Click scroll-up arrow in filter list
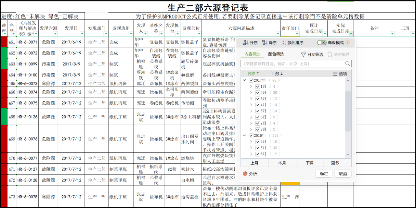Viewport: 416px width, 208px height. click(x=348, y=80)
